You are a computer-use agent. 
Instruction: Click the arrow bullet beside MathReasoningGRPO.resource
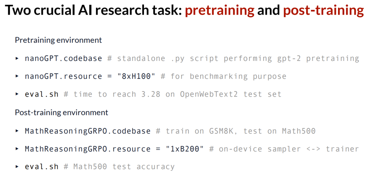(x=17, y=149)
